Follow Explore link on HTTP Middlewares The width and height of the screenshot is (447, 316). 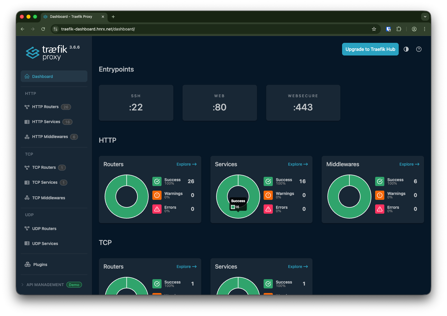pos(409,164)
